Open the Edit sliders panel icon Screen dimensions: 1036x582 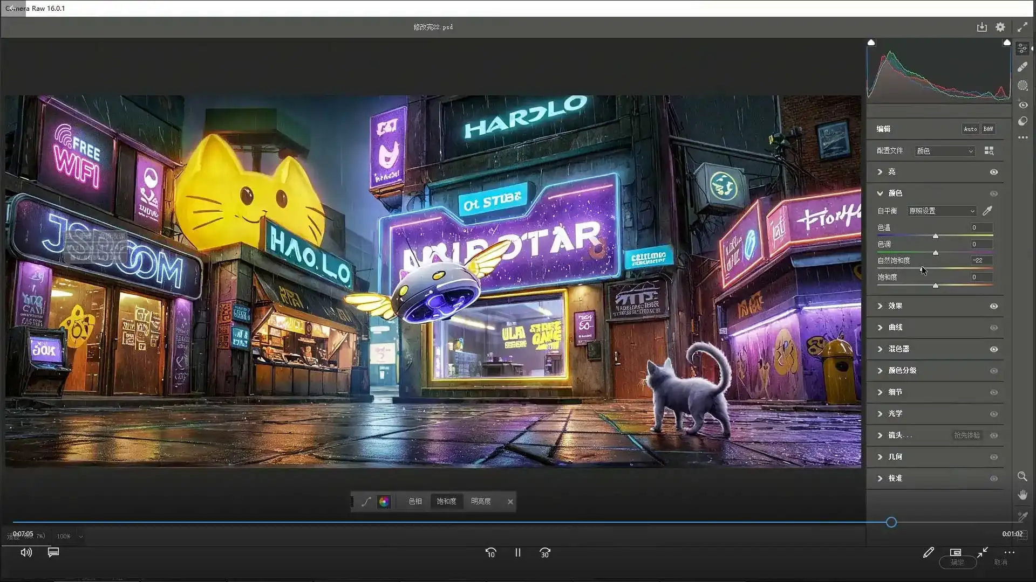(1023, 48)
